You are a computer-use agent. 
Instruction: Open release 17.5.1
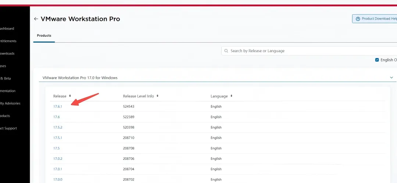coord(58,138)
